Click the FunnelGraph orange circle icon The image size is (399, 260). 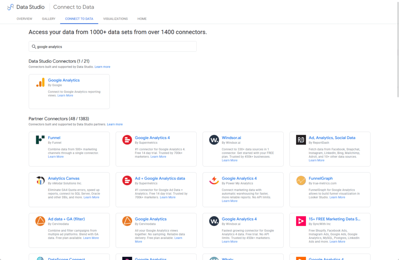(x=301, y=180)
